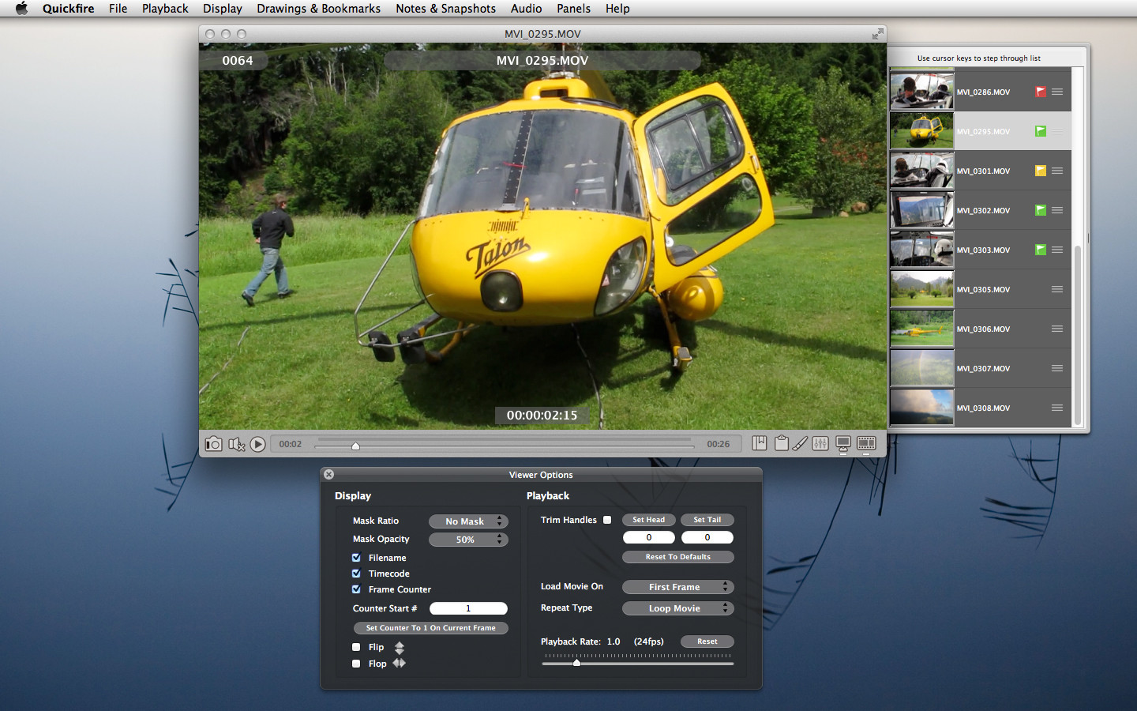Click the reorder handle for MVI_0302.MOV

[1057, 210]
